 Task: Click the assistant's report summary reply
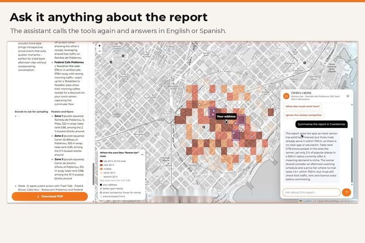pos(312,156)
